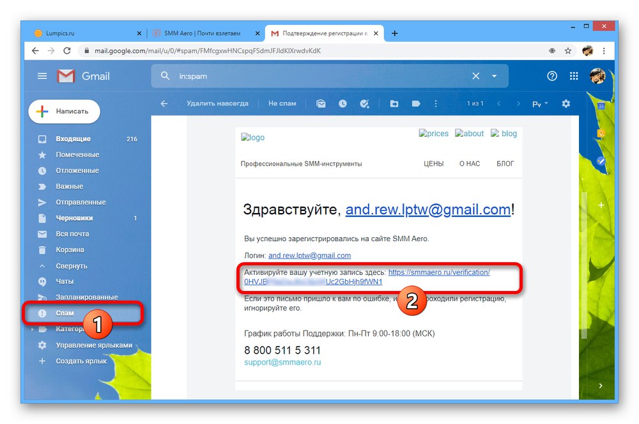Open the Gmail help icon

point(552,76)
